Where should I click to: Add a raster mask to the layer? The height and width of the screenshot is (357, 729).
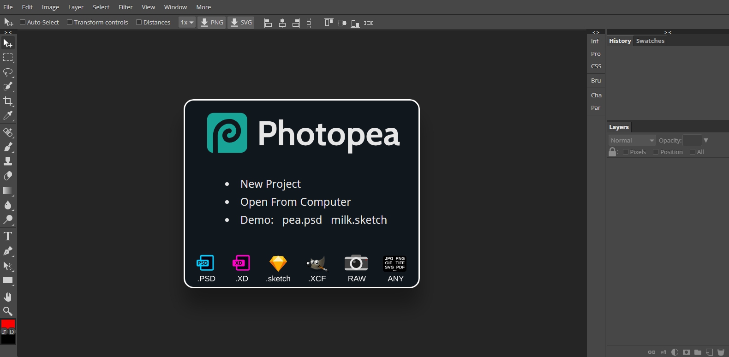coord(687,352)
